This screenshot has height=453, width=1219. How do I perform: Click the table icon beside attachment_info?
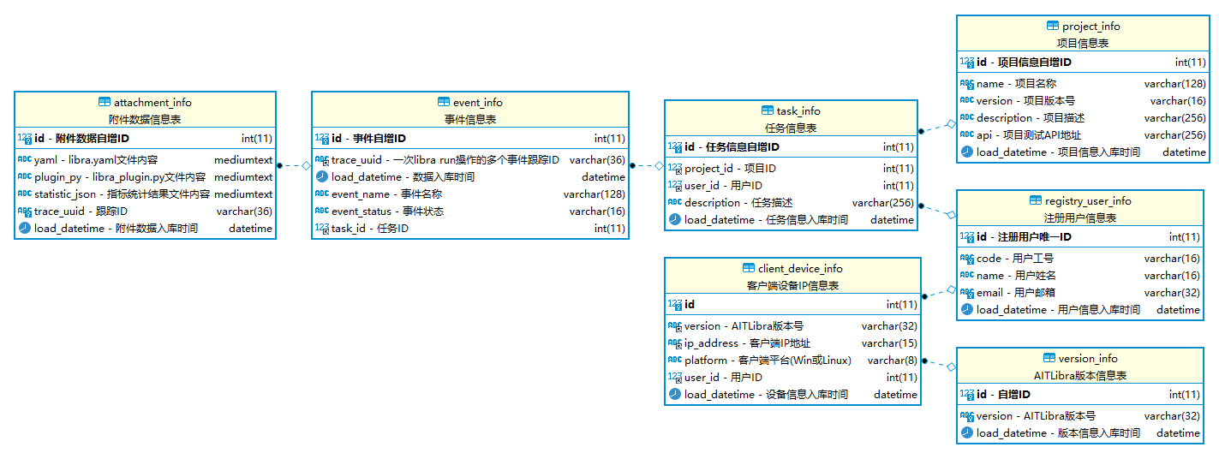coord(105,102)
